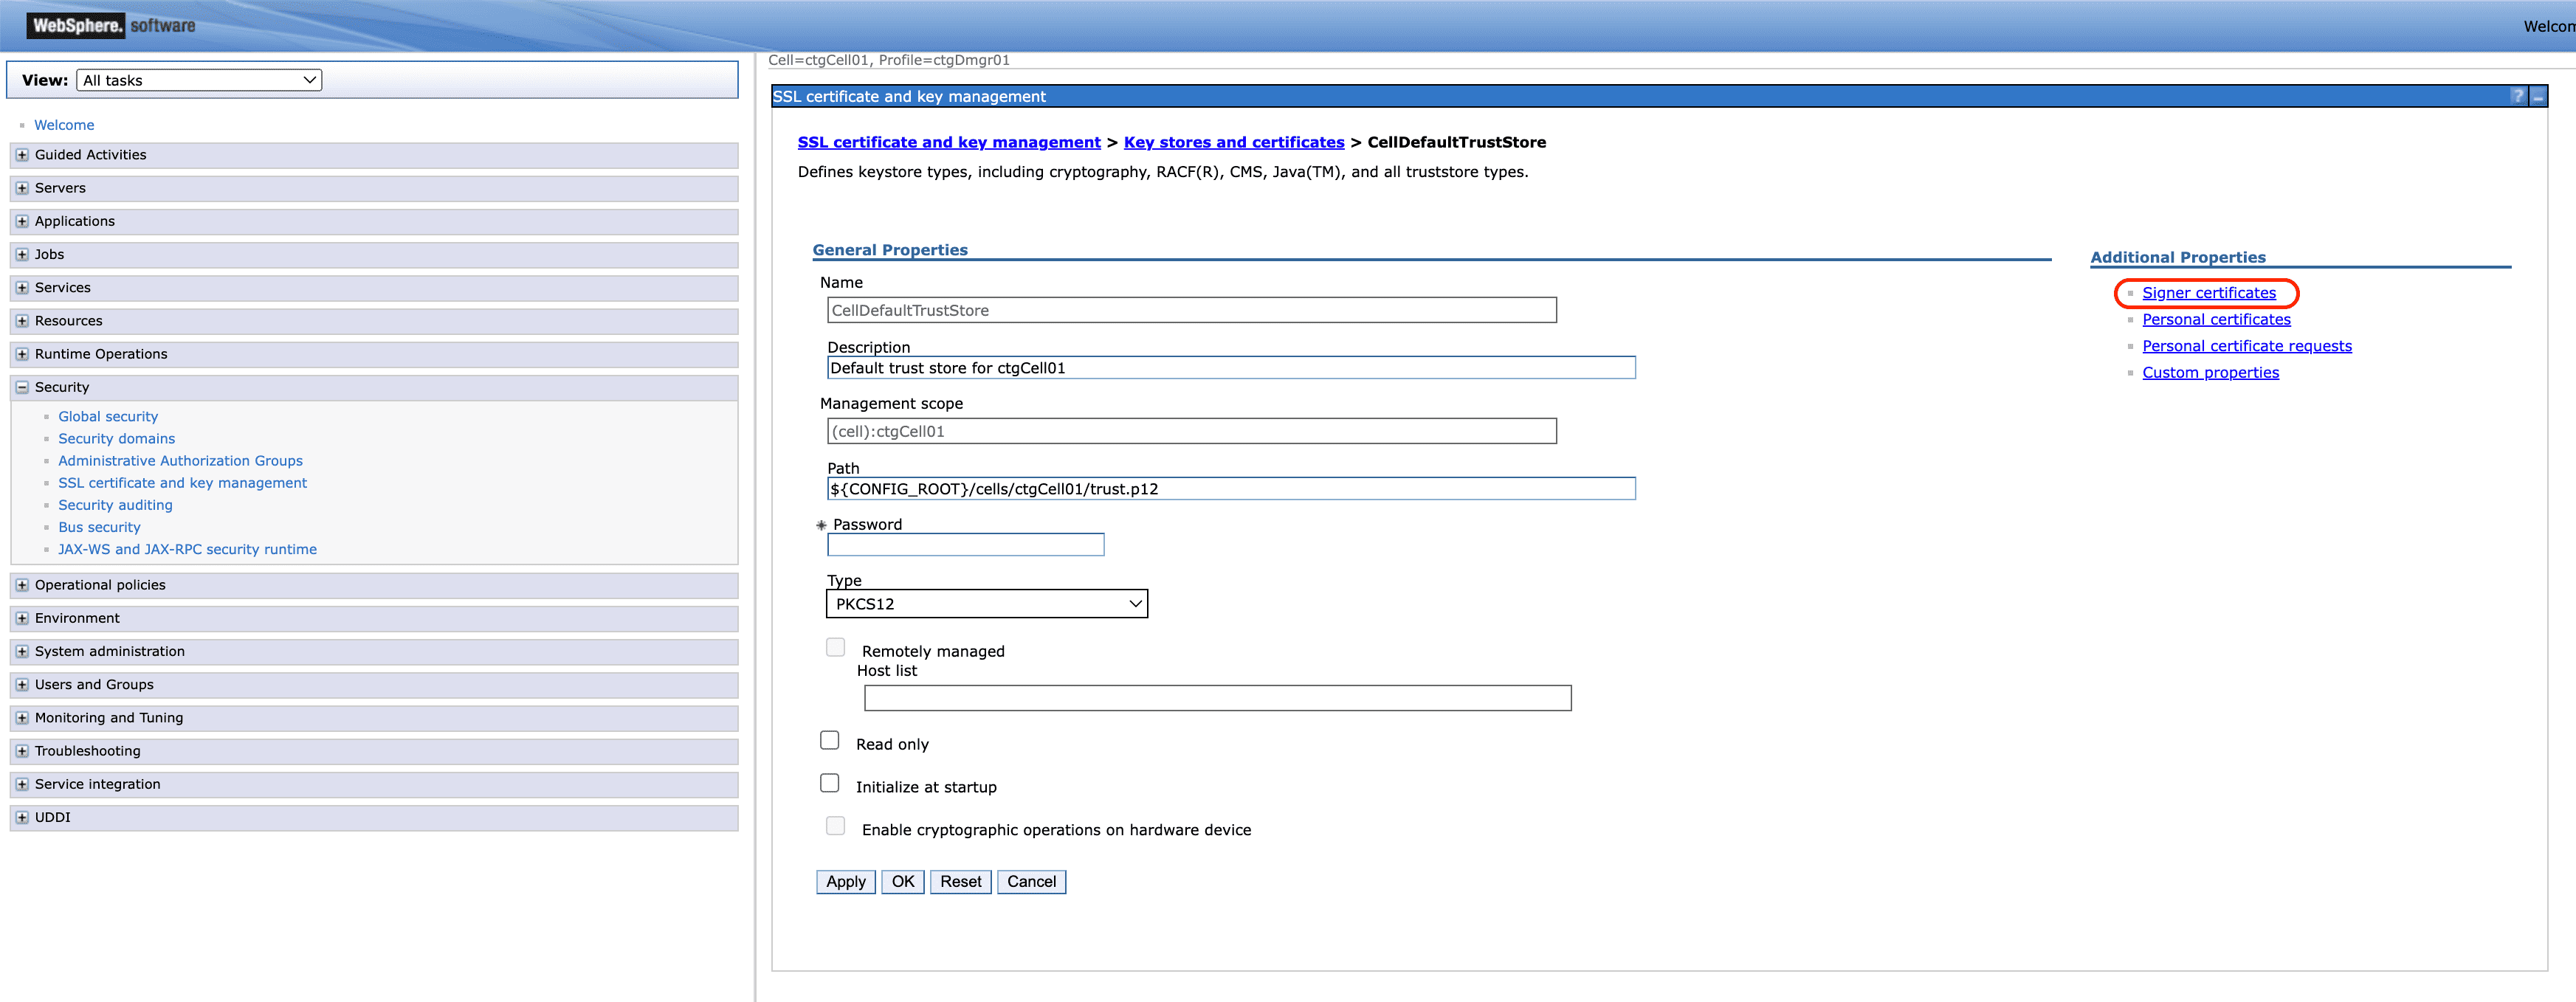Click Key stores and certificates breadcrumb

(1234, 142)
